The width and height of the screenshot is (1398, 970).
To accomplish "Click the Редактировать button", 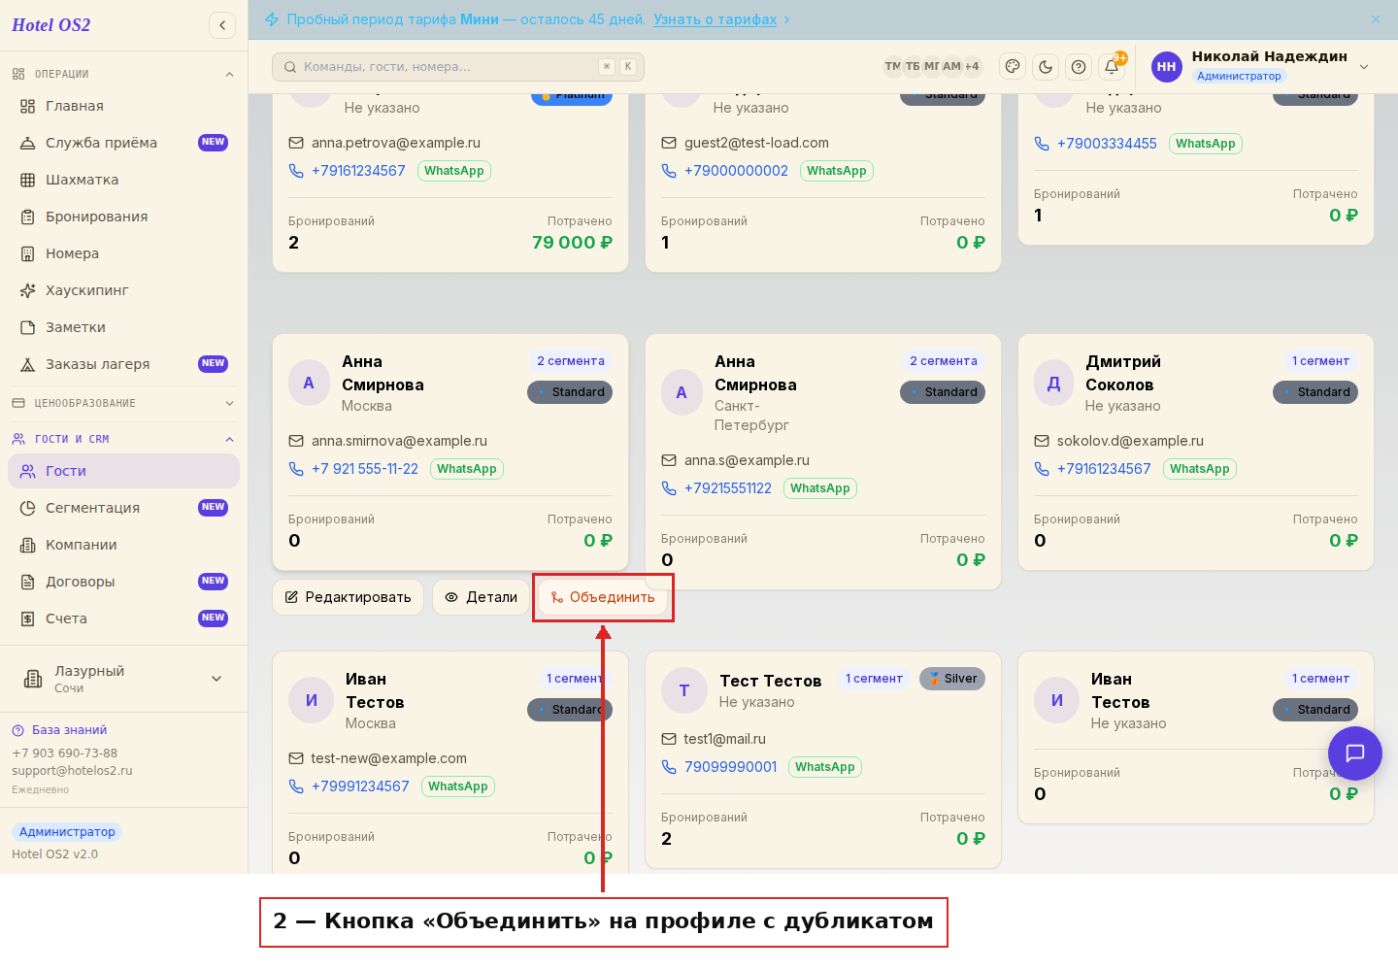I will [x=349, y=597].
